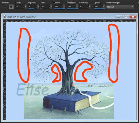Click the Rotation value field
139x123 pixels.
click(x=83, y=6)
